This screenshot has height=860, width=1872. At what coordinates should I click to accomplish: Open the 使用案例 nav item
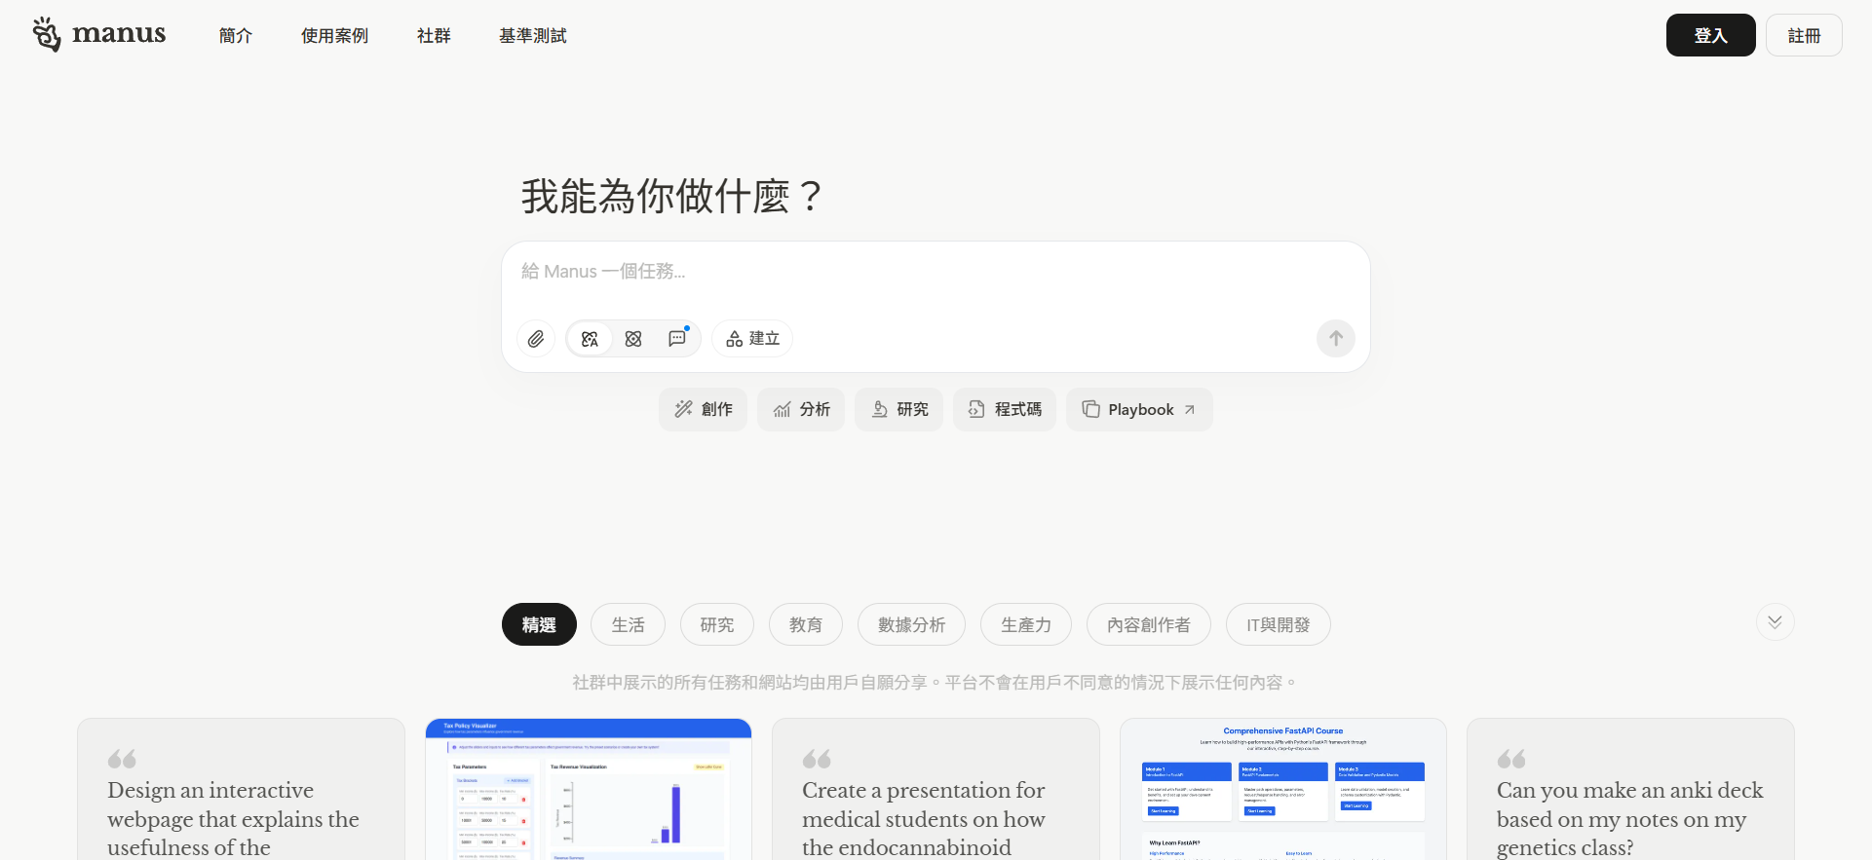tap(334, 36)
